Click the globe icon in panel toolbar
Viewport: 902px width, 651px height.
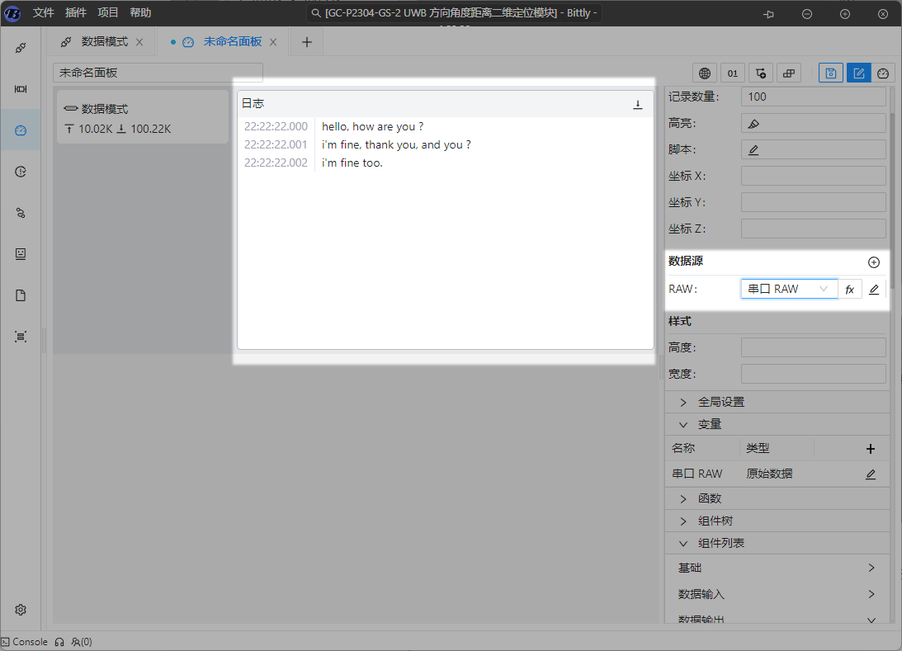[704, 73]
